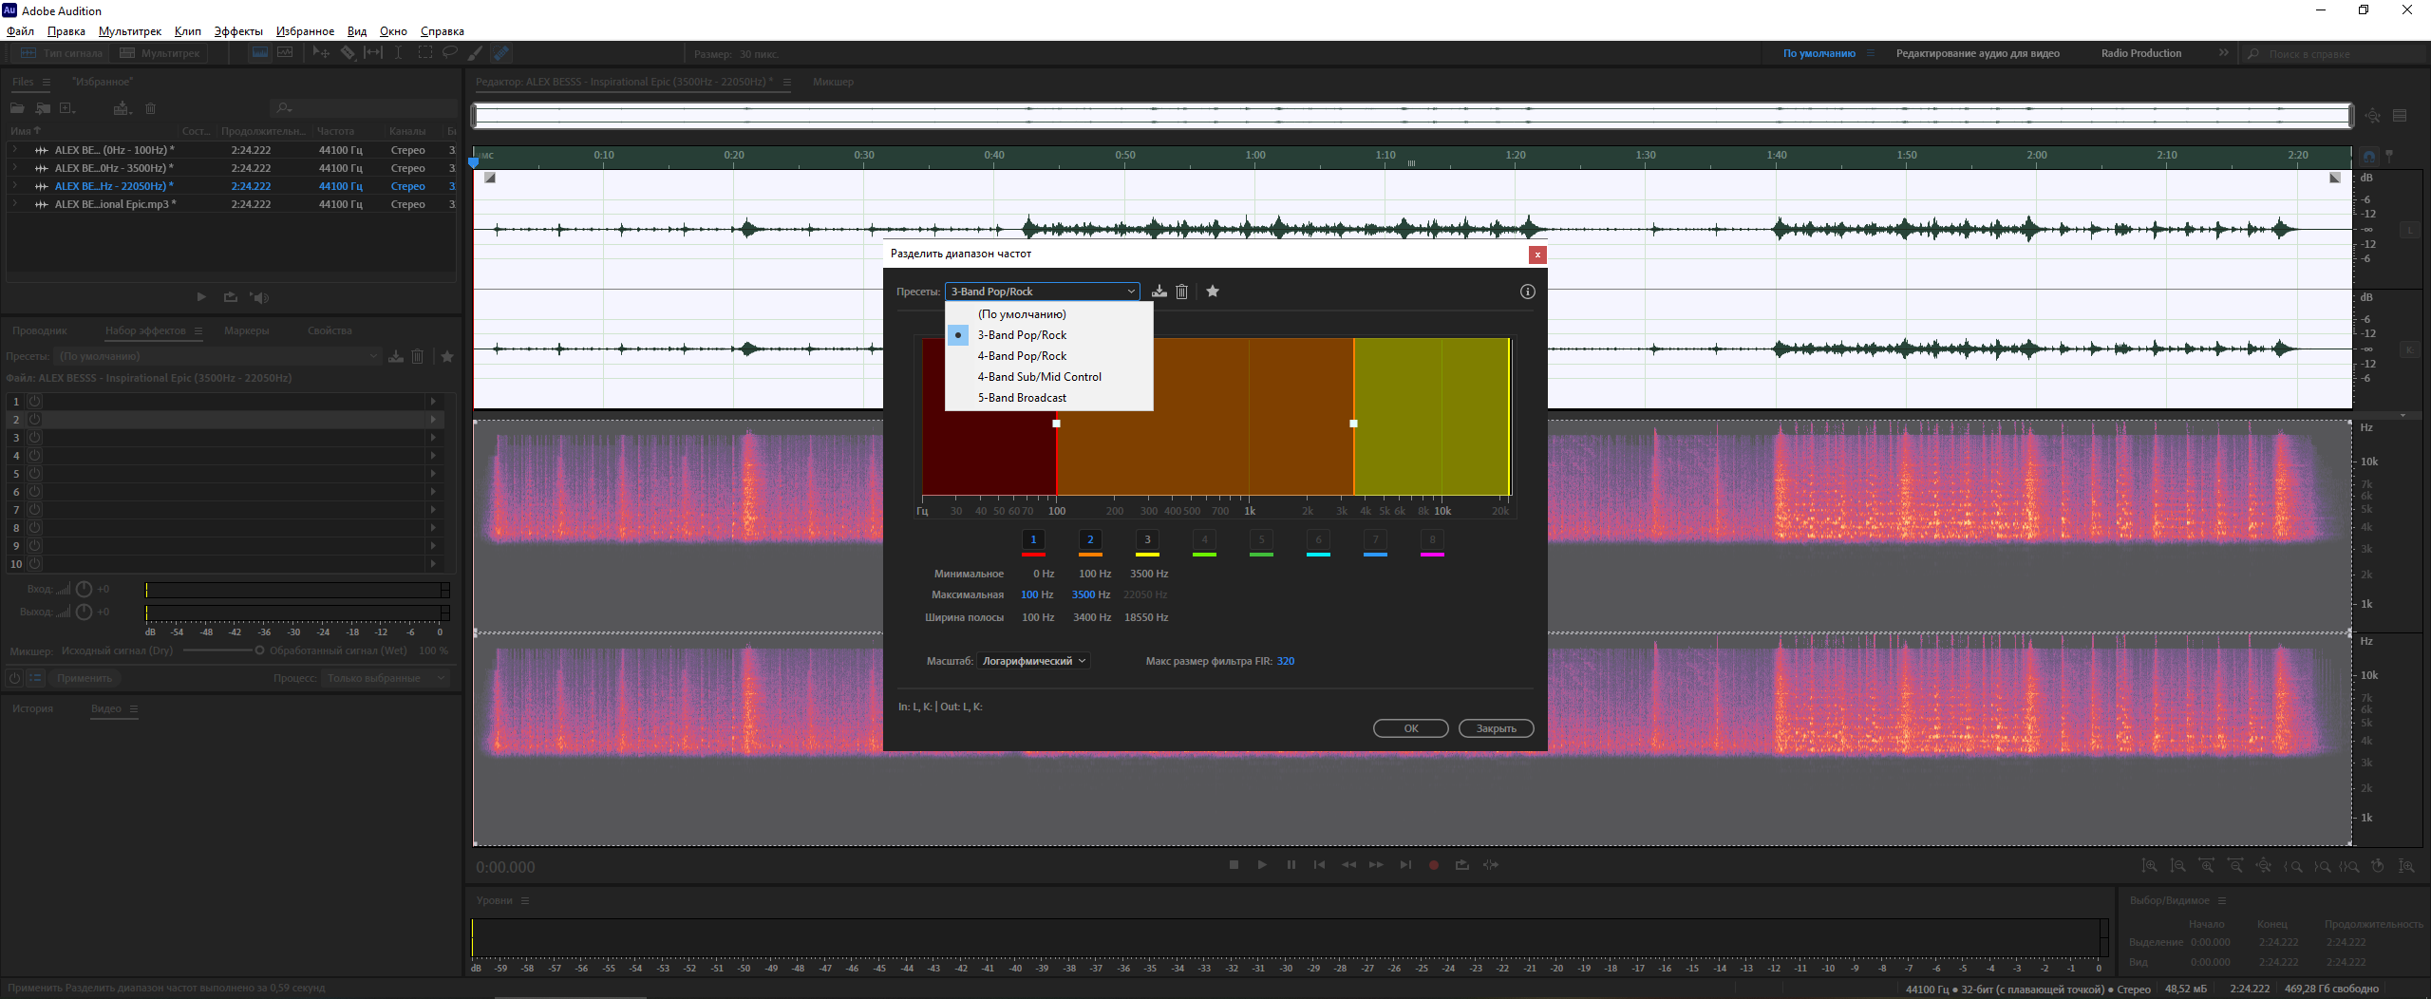Select Radio Production workspace
This screenshot has height=999, width=2431.
point(2141,53)
